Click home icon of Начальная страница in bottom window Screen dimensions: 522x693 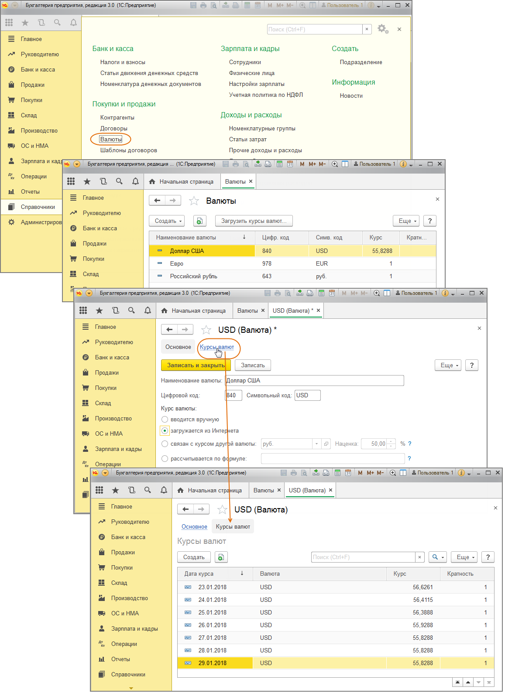[181, 490]
